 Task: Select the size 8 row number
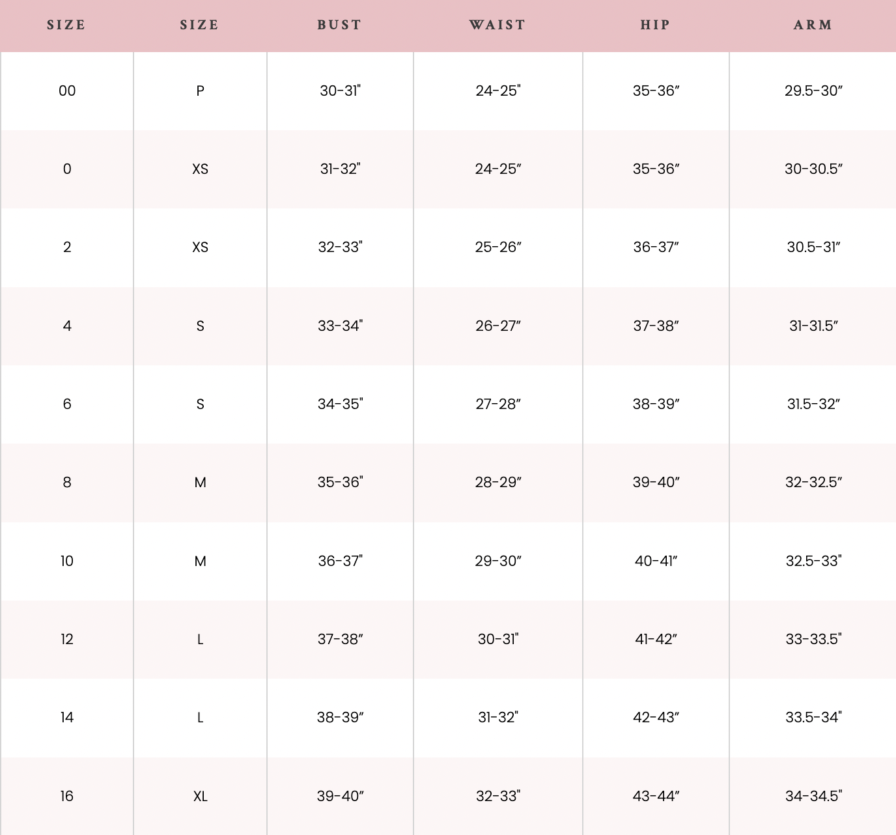(x=67, y=483)
